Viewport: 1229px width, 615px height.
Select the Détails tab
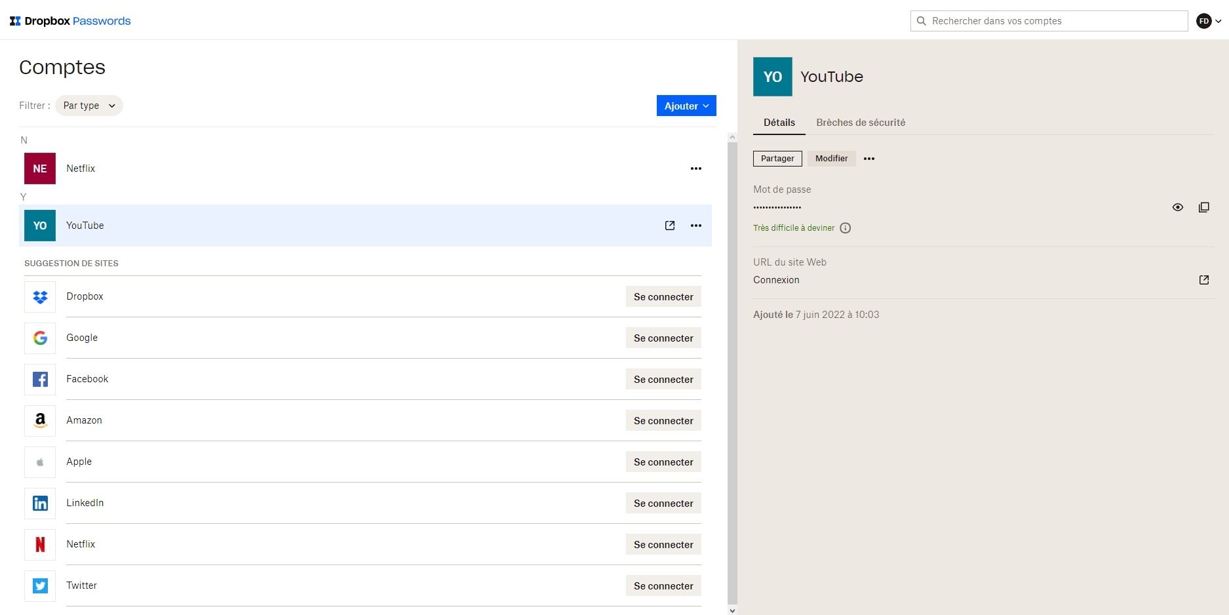coord(779,123)
